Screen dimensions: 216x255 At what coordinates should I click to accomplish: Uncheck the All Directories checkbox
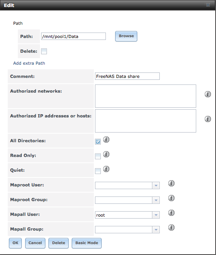(98, 142)
